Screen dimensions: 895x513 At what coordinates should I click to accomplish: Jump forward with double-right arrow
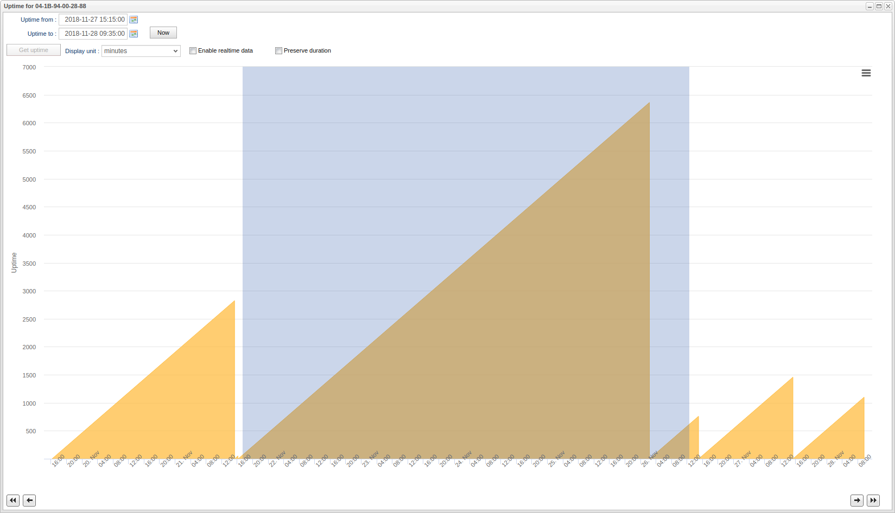point(873,500)
